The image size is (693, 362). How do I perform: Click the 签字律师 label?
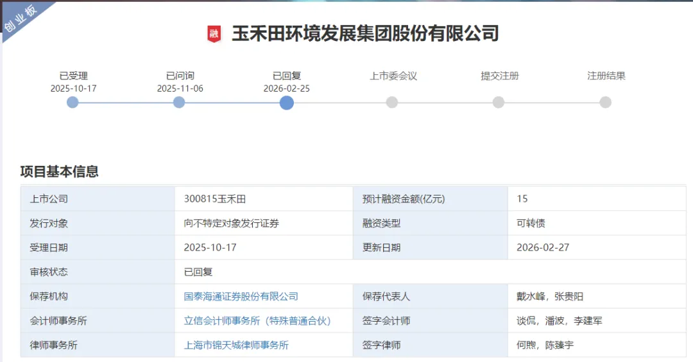coord(381,345)
